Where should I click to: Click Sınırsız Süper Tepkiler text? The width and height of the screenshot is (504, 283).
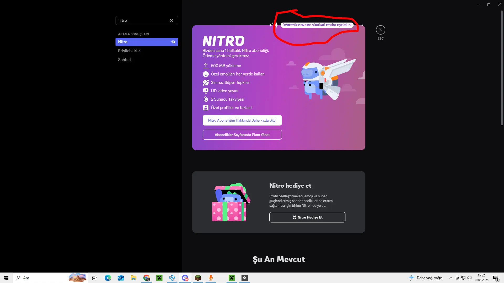pyautogui.click(x=230, y=83)
